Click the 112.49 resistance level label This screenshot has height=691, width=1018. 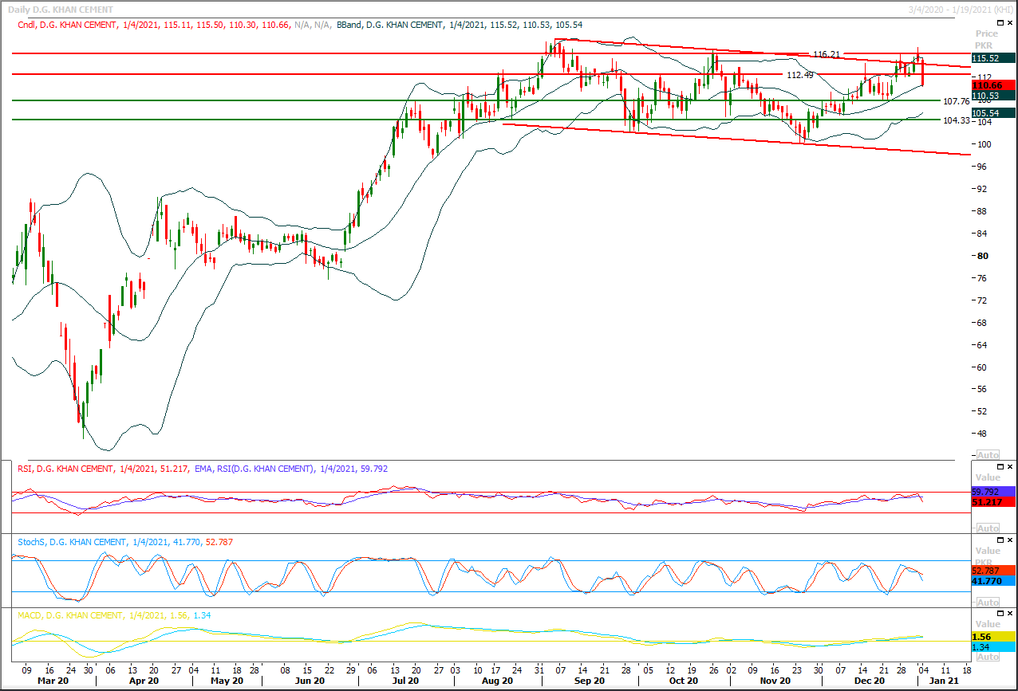800,75
